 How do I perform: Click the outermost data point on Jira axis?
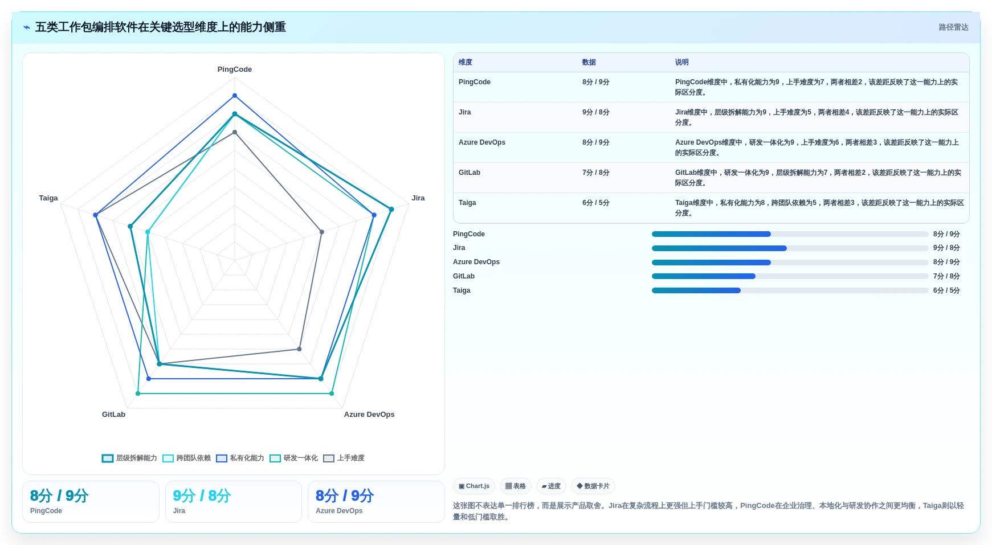(391, 210)
